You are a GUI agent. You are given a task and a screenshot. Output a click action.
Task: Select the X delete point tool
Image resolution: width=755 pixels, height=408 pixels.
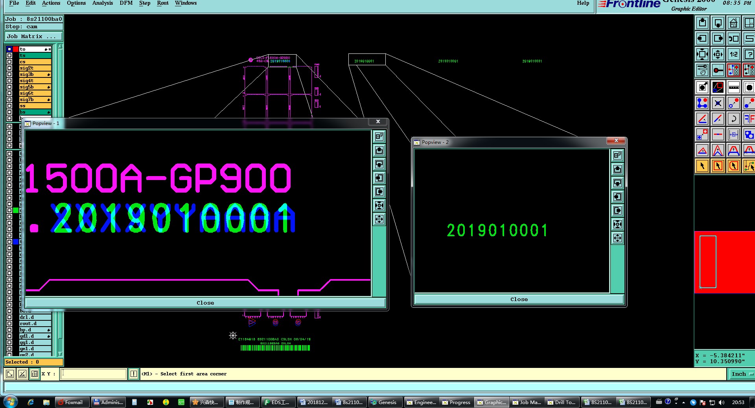(718, 103)
